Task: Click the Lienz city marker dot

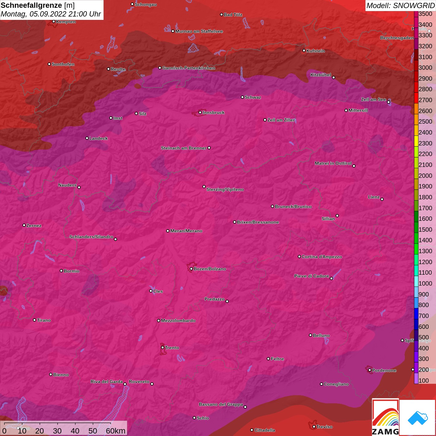Action: (382, 199)
